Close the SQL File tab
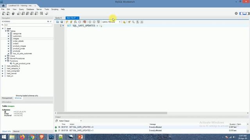This screenshot has width=250, height=140. point(78,18)
